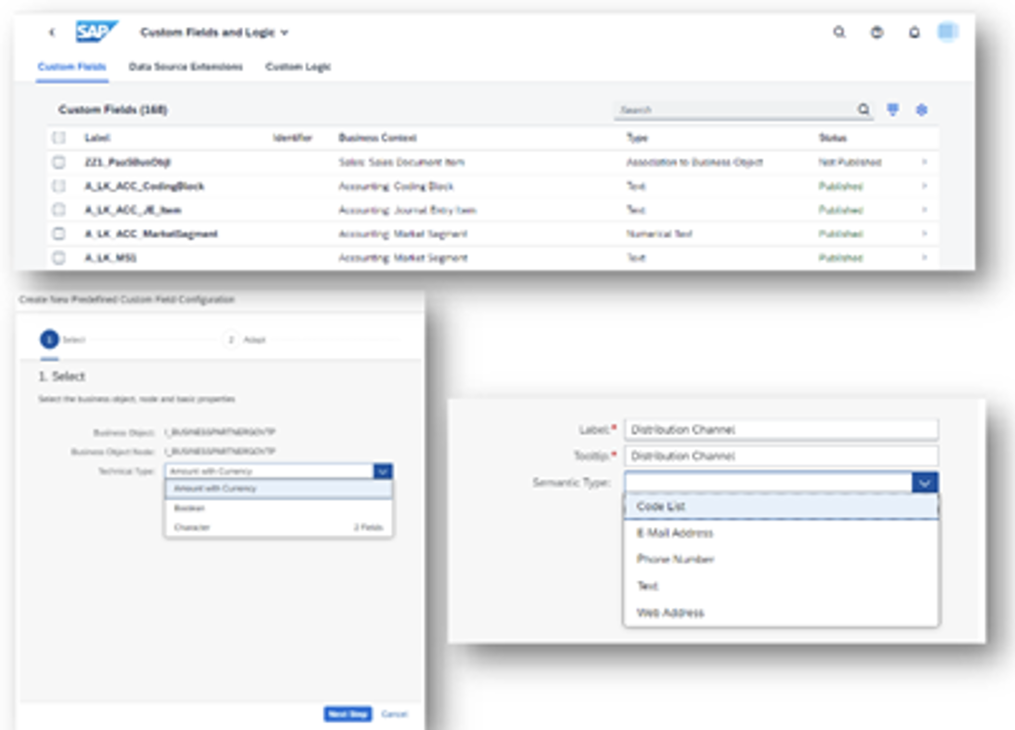Sort by the Type column header
The image size is (1015, 730).
(x=637, y=138)
